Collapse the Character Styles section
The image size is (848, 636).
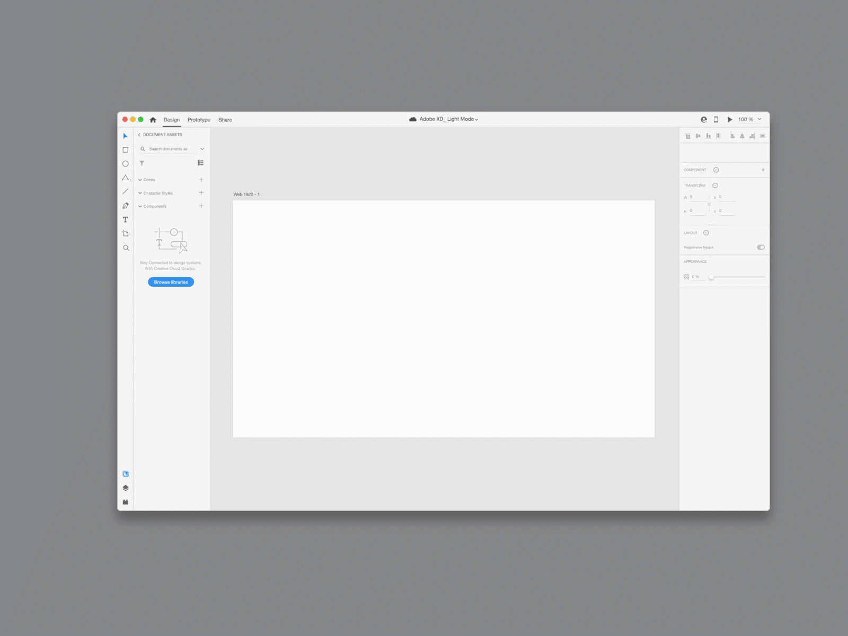click(x=140, y=193)
